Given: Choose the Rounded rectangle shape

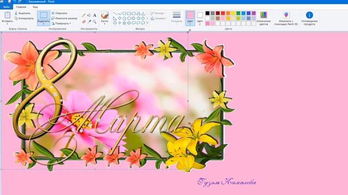Looking at the screenshot, I should tap(134, 14).
